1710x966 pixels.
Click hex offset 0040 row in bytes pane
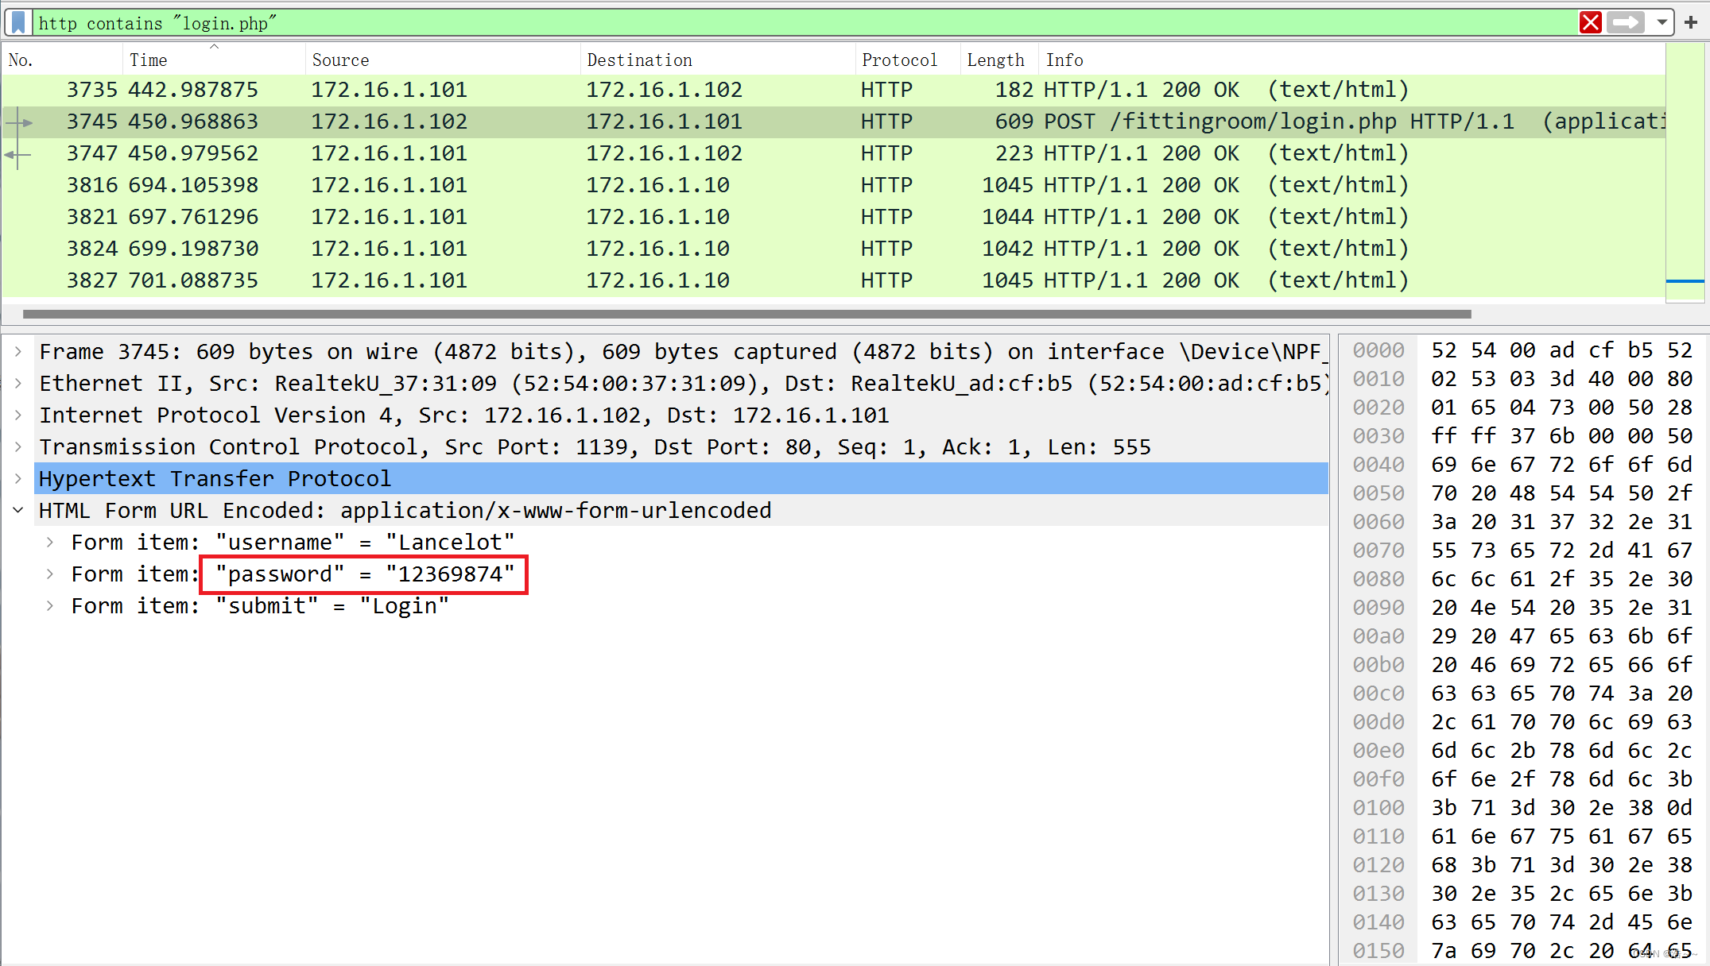tap(1378, 465)
